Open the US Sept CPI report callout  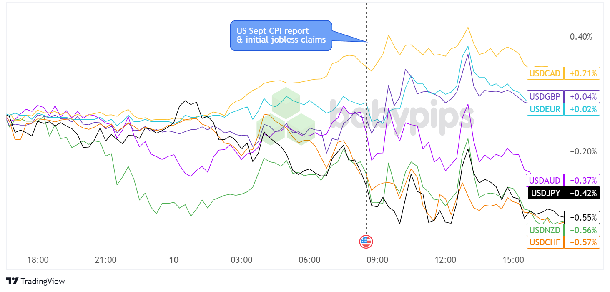[x=281, y=36]
